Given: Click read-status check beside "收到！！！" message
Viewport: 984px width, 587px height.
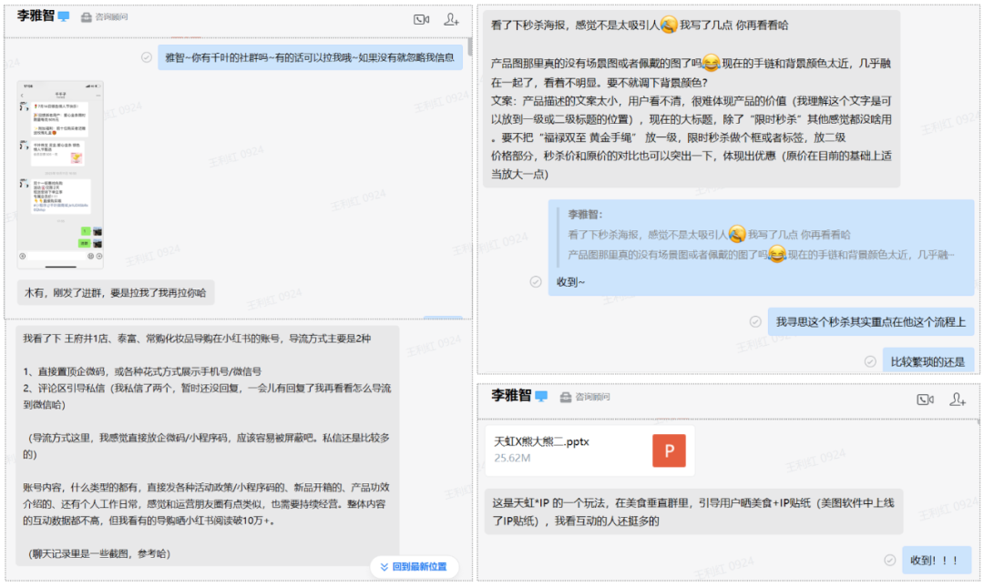Looking at the screenshot, I should pos(889,560).
